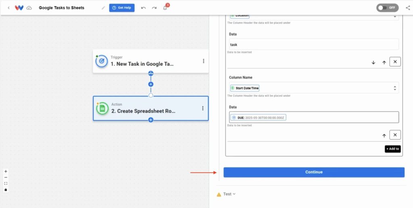Click the warning icon beside Test
The width and height of the screenshot is (413, 208).
(219, 195)
